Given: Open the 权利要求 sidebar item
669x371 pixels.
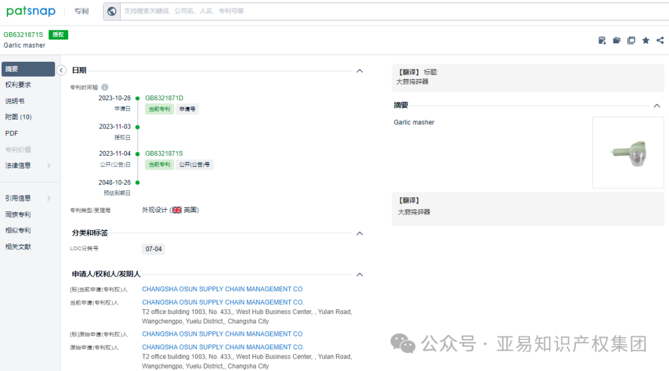Looking at the screenshot, I should click(18, 85).
